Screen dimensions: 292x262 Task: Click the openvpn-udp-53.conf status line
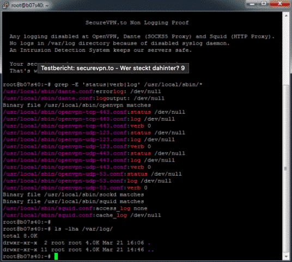[93, 174]
